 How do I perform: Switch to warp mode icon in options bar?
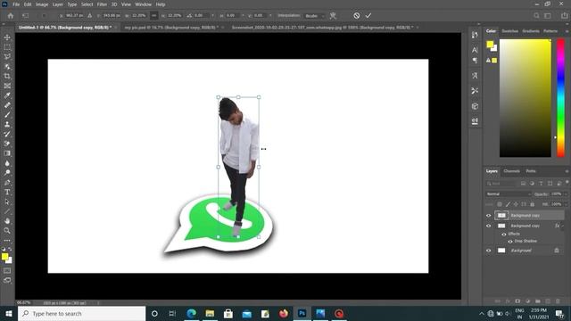333,16
